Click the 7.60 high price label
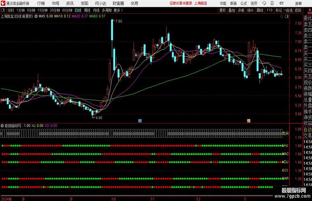312x201 pixels. [x=119, y=21]
